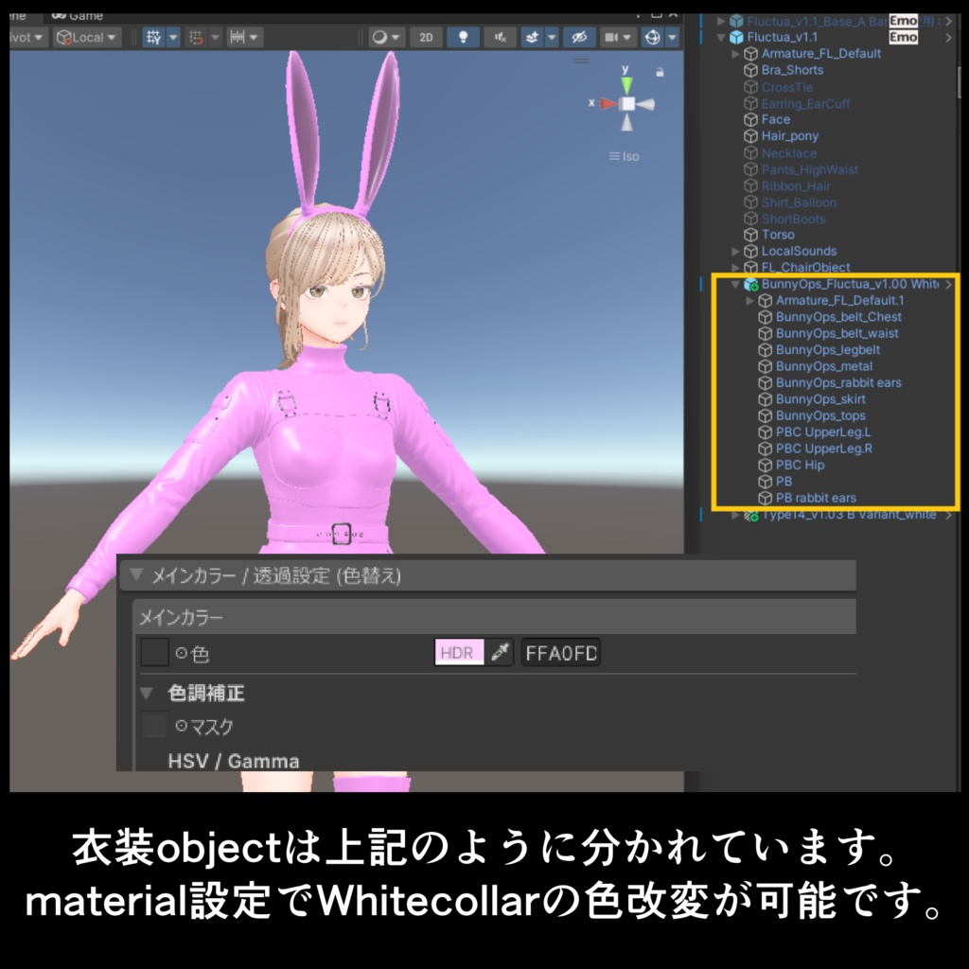
Task: Click BunnyOps_Fluctua prefab cube icon
Action: (750, 284)
